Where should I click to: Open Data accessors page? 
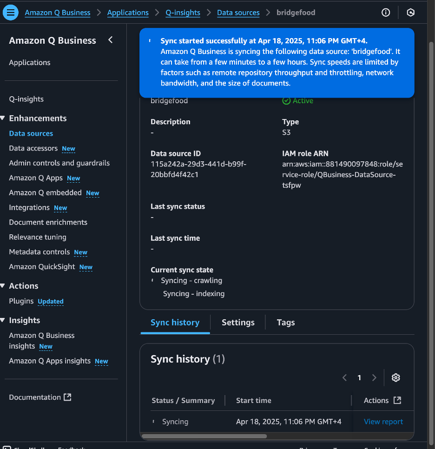click(33, 148)
